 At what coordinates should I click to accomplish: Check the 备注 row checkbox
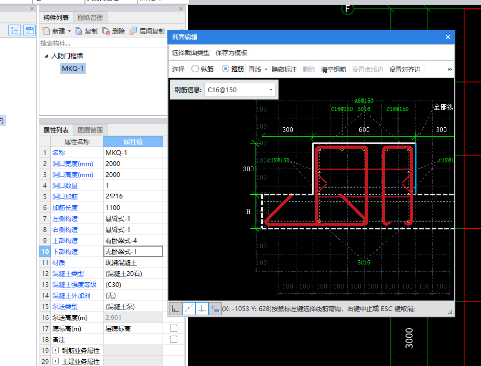click(174, 339)
